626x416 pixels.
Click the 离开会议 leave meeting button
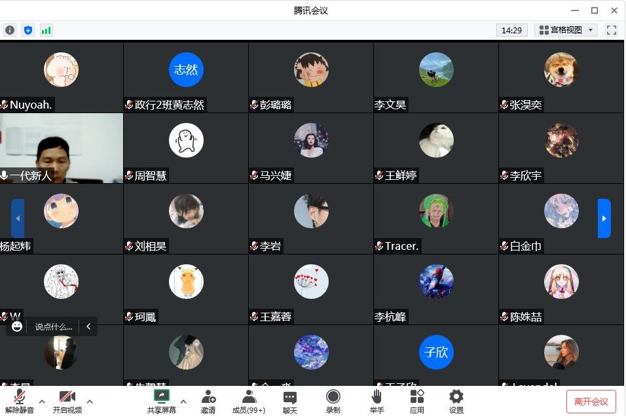click(x=591, y=402)
